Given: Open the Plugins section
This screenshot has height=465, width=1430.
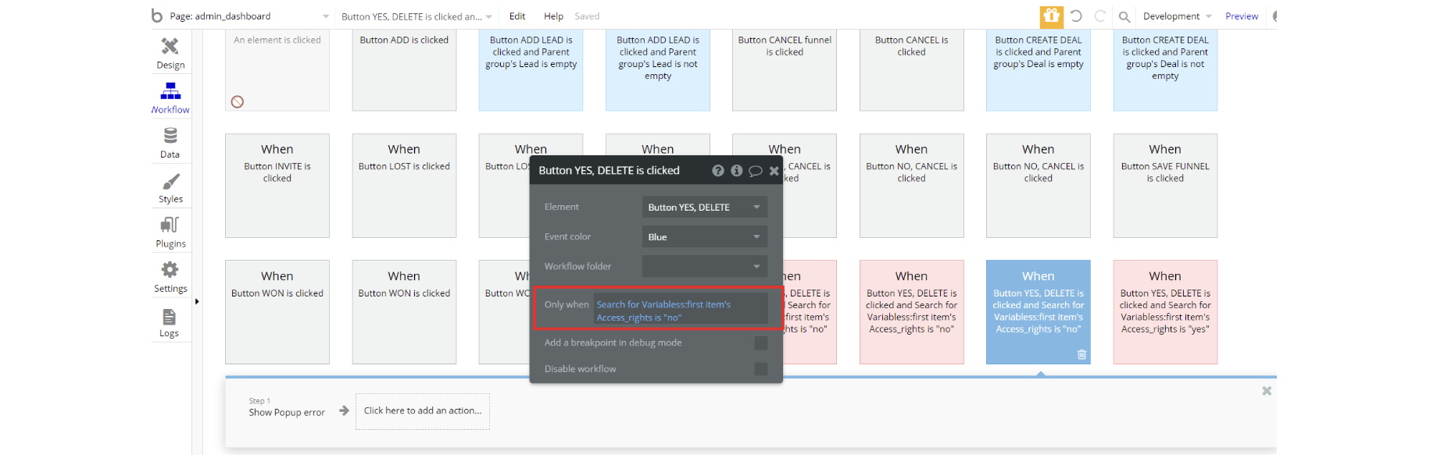Looking at the screenshot, I should (170, 232).
